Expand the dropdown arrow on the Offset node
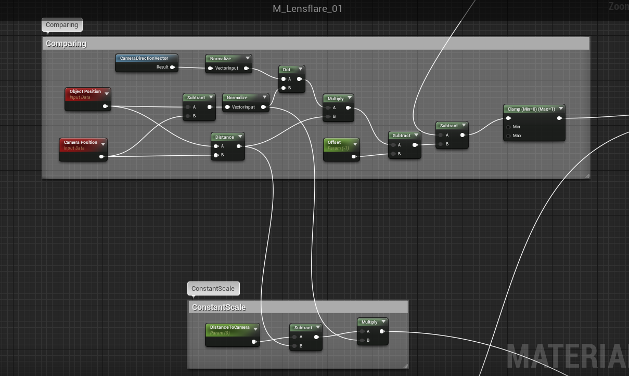The width and height of the screenshot is (629, 376). click(355, 144)
